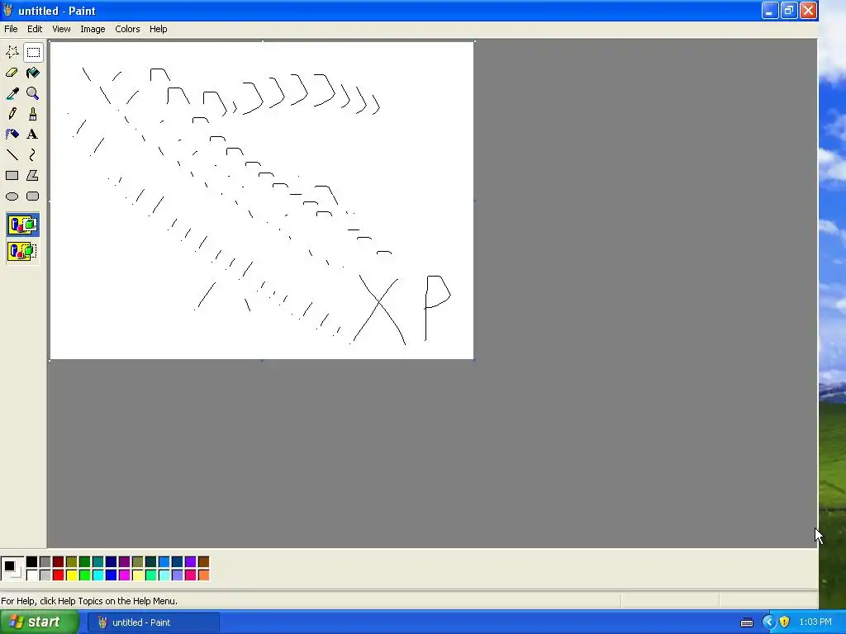
Task: Select the Free-Form Select tool
Action: click(x=12, y=52)
